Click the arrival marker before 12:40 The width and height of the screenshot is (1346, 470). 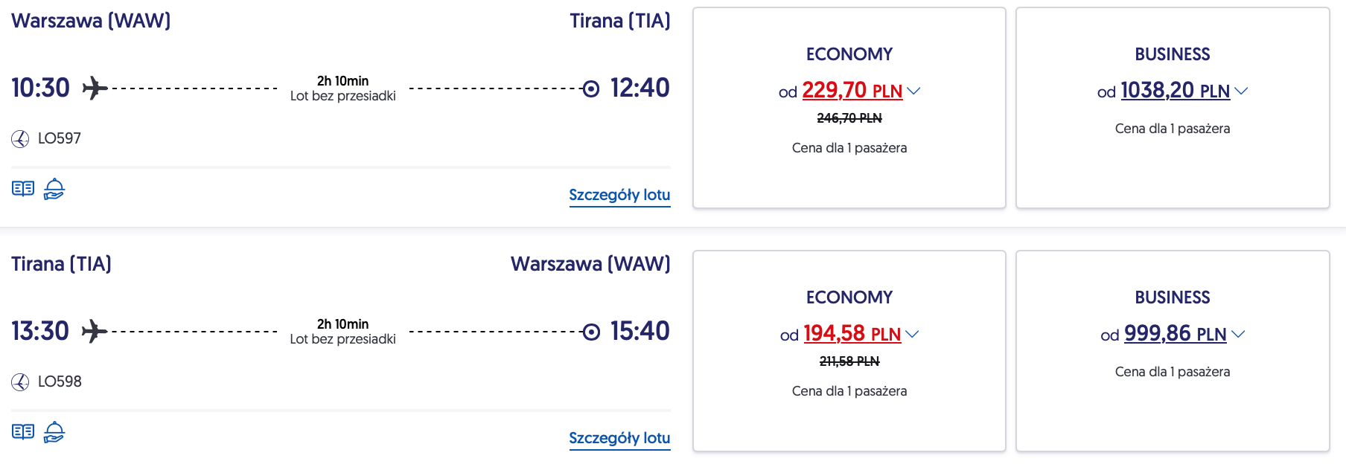coord(591,88)
